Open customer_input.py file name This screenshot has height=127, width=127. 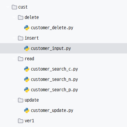[51, 48]
